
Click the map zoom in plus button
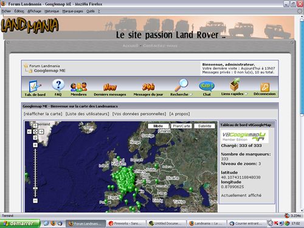[35, 145]
